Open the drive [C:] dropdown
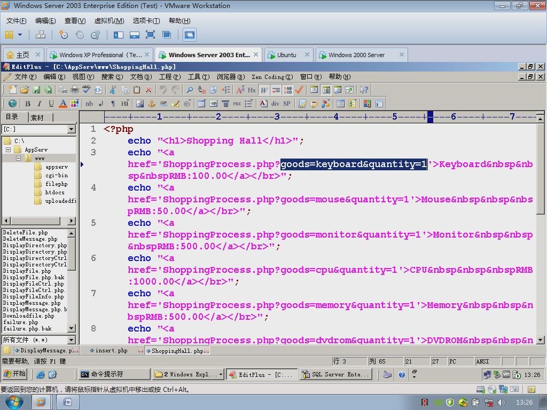 tap(71, 129)
